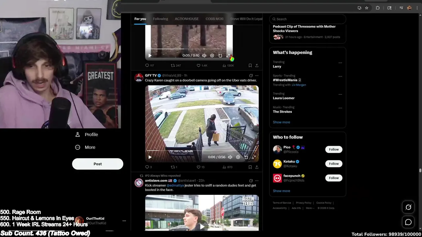Image resolution: width=422 pixels, height=237 pixels.
Task: Open more options for Laura Loomer trend
Action: 340,94
